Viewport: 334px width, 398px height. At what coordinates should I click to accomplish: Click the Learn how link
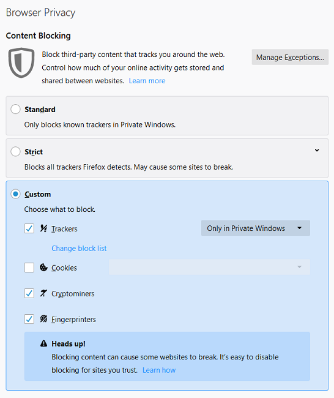tap(159, 370)
